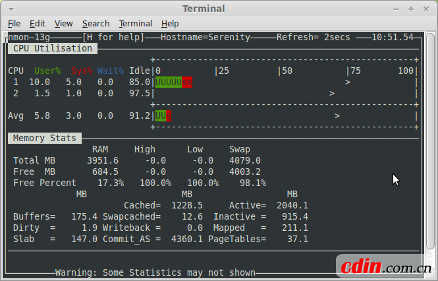Click the Avg idle value 91.2
Viewport: 438px width, 281px height.
[x=140, y=116]
